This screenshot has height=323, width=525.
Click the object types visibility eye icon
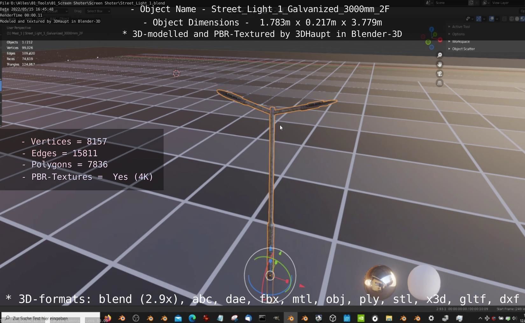coord(468,19)
